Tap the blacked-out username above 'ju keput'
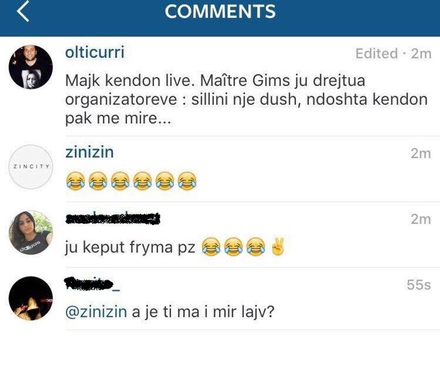This screenshot has width=440, height=389. [x=113, y=219]
